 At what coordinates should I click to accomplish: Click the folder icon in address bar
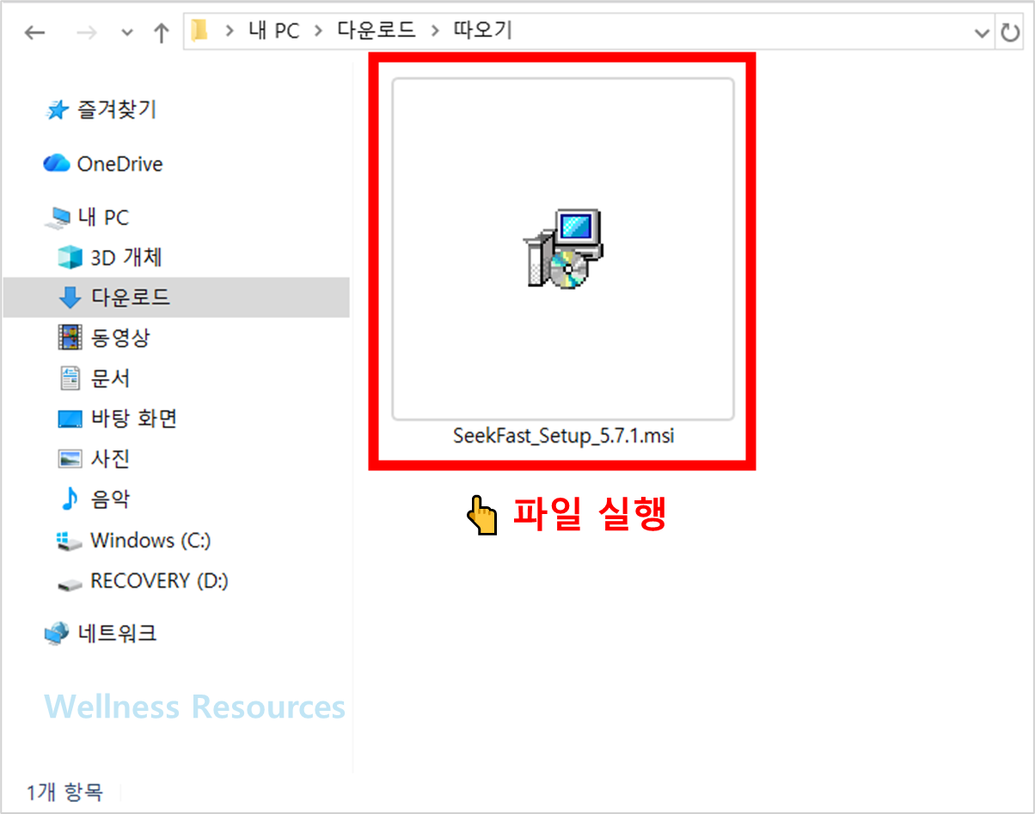pos(200,32)
